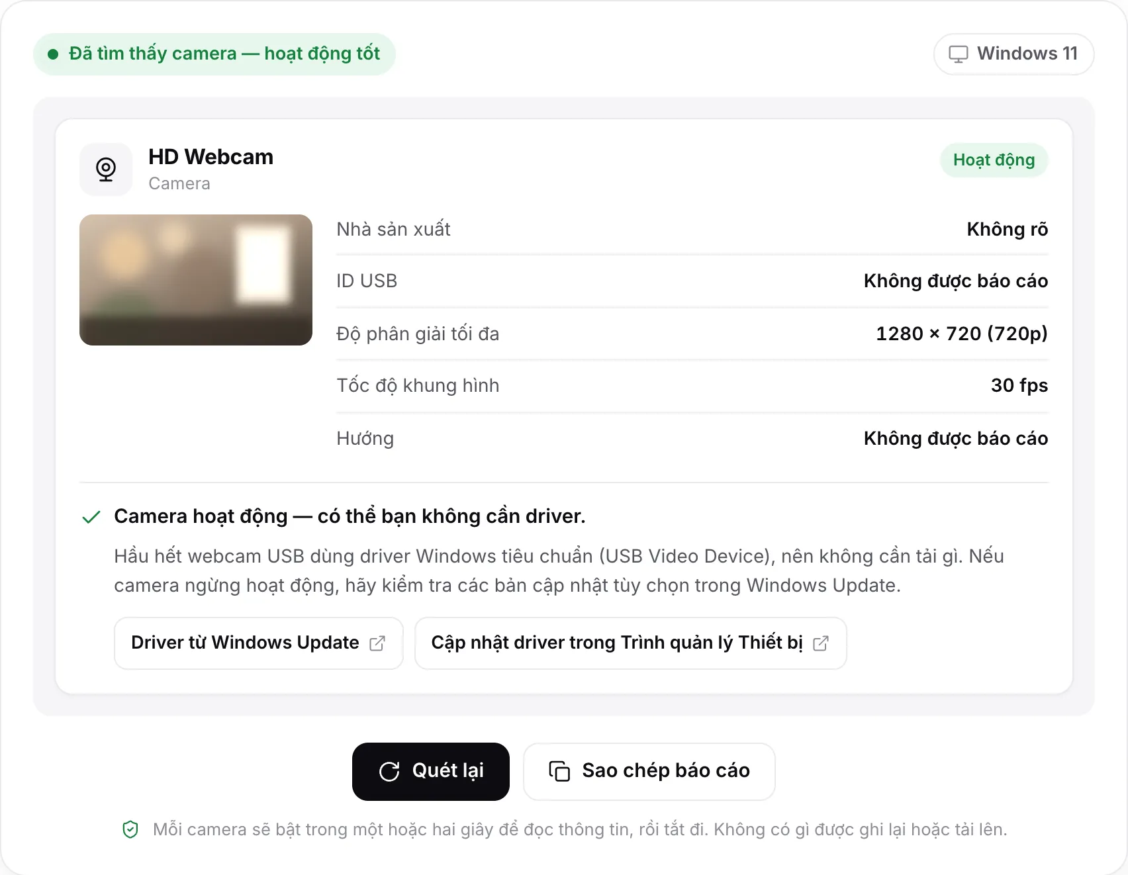
Task: Click the Độ phân giải tối đa label
Action: pyautogui.click(x=418, y=334)
